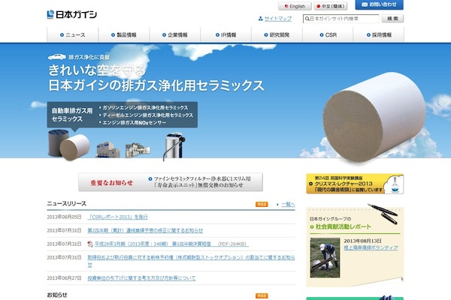Focus the site search input field
The image size is (451, 300).
[x=341, y=19]
